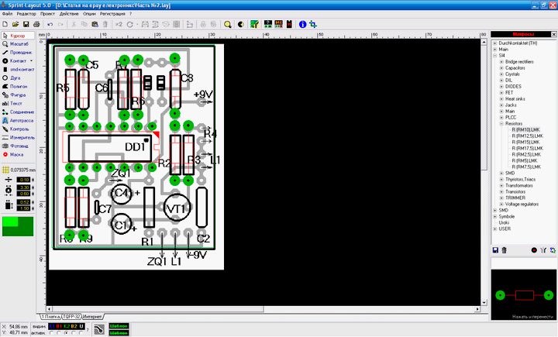The height and width of the screenshot is (337, 558).
Task: Toggle the Маска solder mask option
Action: tap(16, 154)
